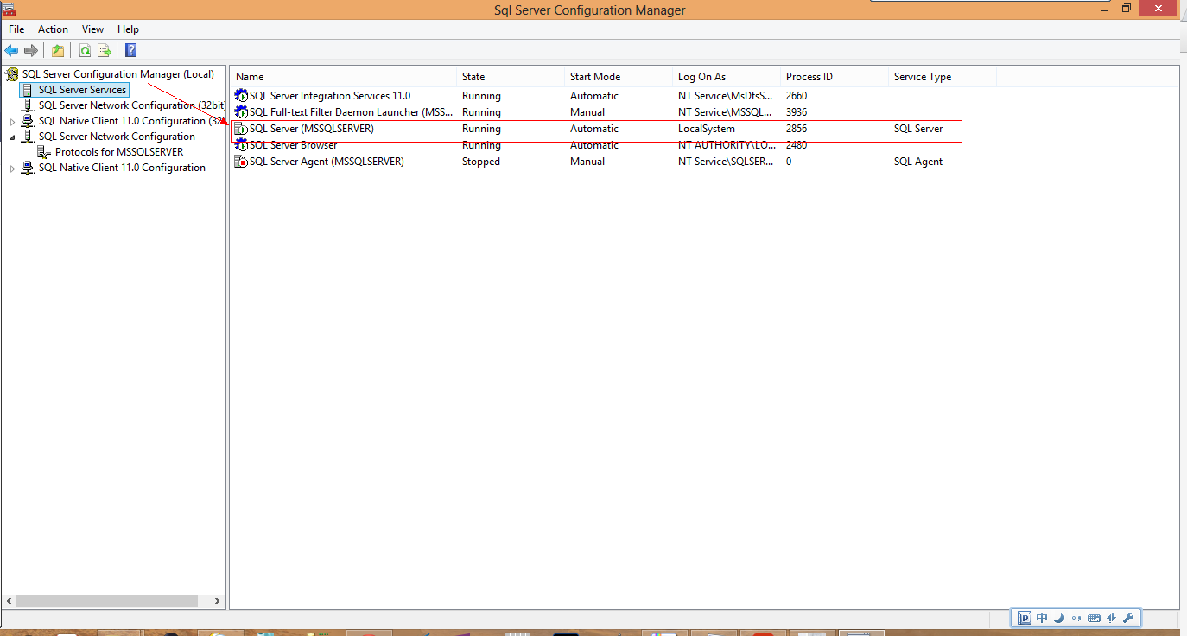This screenshot has height=636, width=1187.
Task: Click the app icon in the title bar
Action: pyautogui.click(x=10, y=9)
